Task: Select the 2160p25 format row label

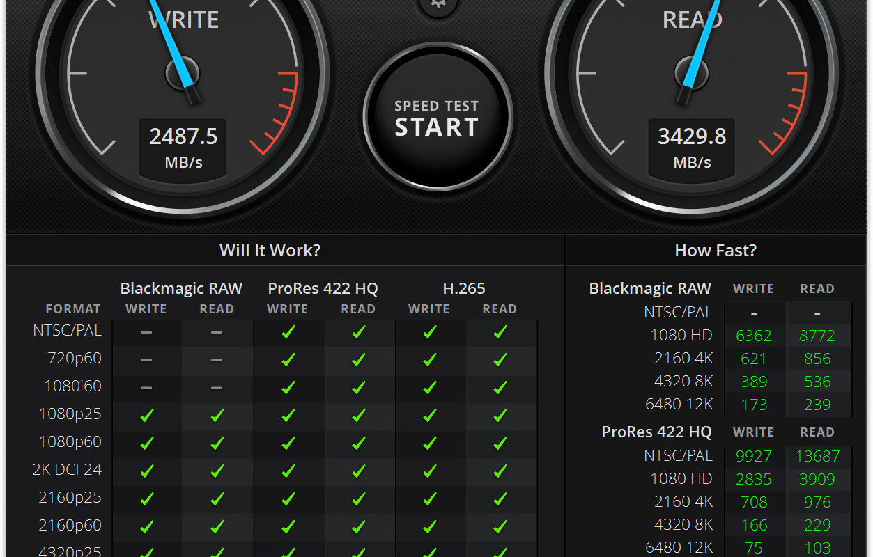Action: click(70, 498)
